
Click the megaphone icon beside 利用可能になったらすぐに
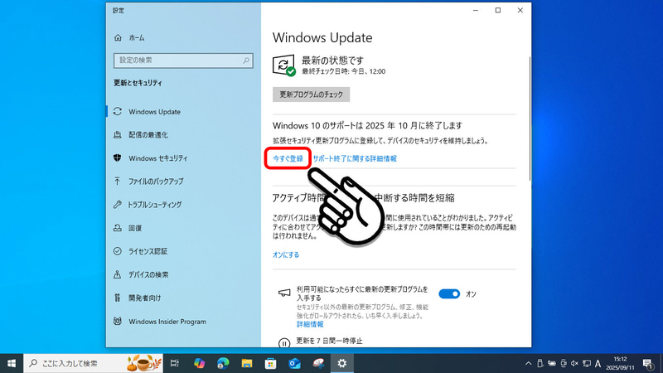coord(284,293)
